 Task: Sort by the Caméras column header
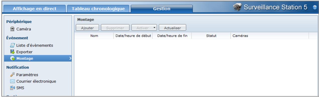click(270, 36)
